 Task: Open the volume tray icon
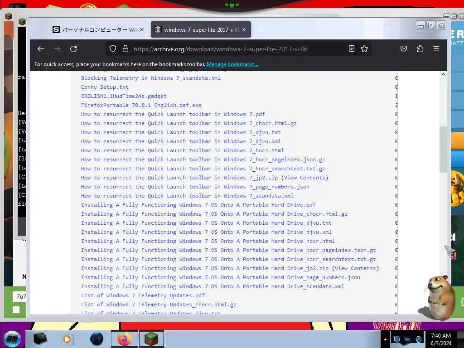point(418,339)
